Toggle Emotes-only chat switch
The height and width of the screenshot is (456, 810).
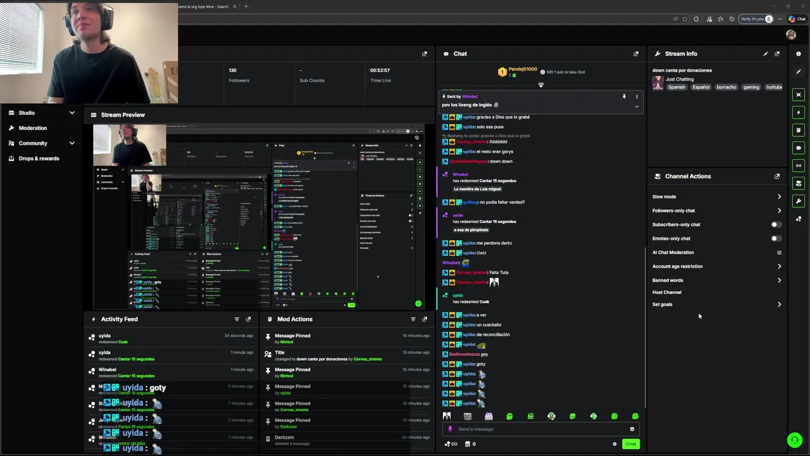click(776, 238)
